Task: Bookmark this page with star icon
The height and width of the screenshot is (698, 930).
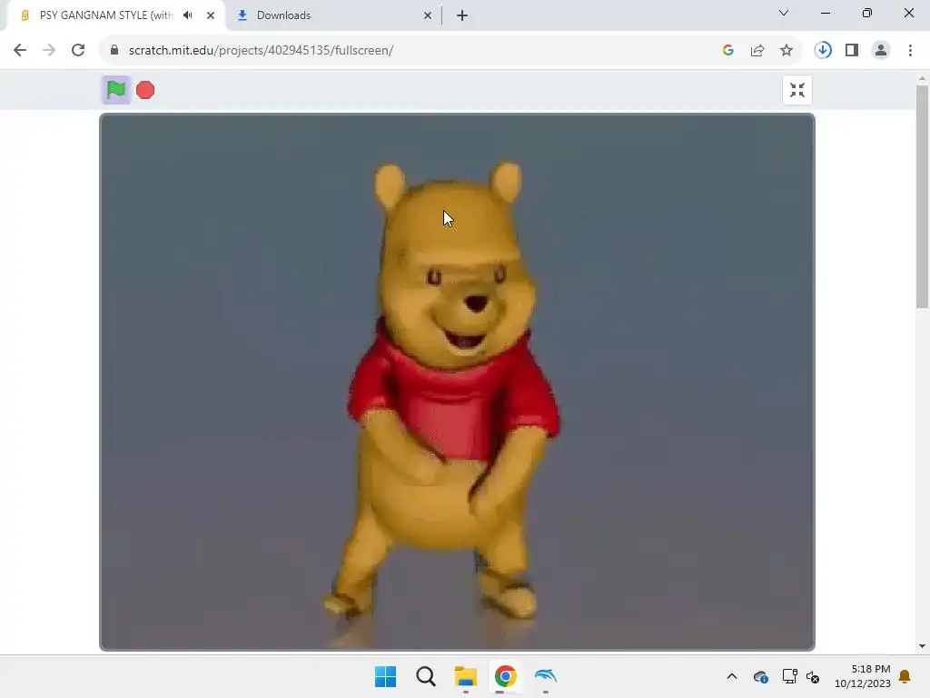Action: click(x=787, y=51)
